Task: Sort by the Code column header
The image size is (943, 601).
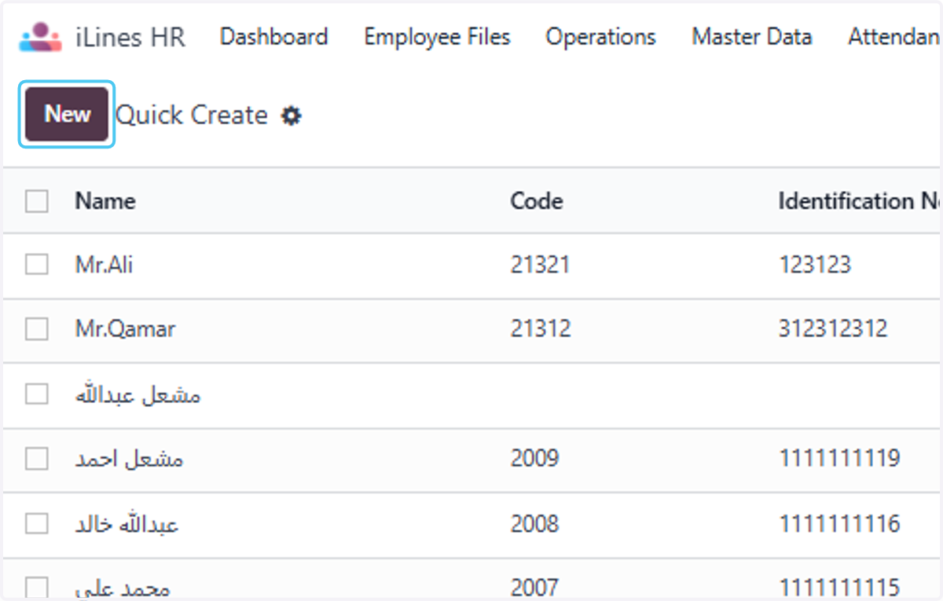Action: point(537,201)
